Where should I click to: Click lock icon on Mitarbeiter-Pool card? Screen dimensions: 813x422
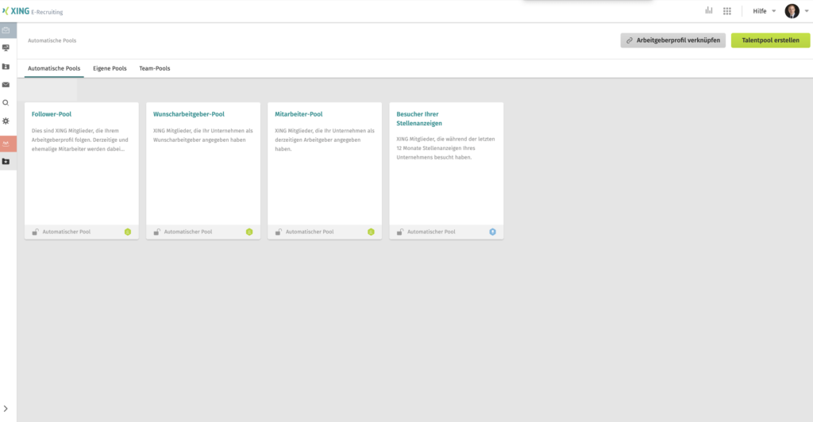click(279, 232)
